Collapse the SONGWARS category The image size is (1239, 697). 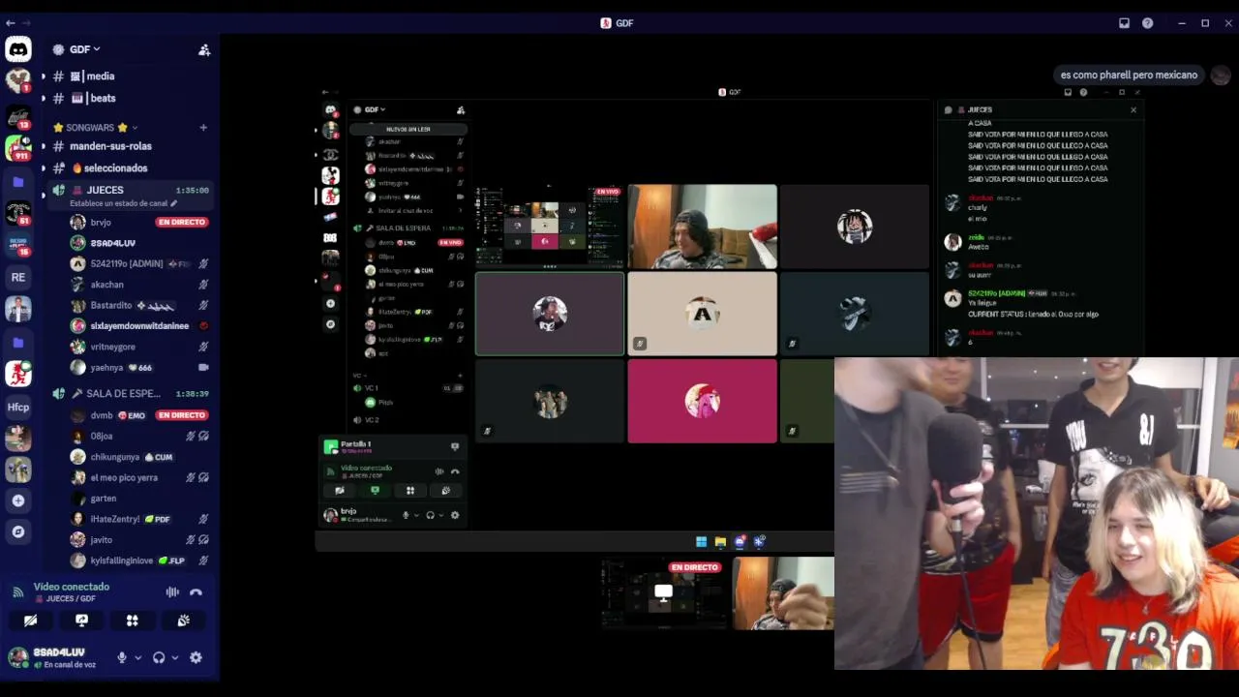pyautogui.click(x=134, y=128)
